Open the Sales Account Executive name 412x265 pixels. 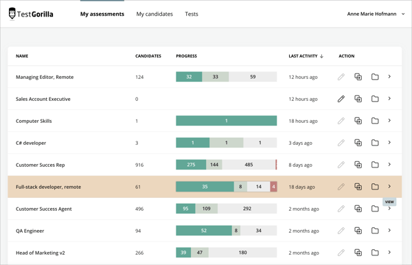click(x=43, y=99)
